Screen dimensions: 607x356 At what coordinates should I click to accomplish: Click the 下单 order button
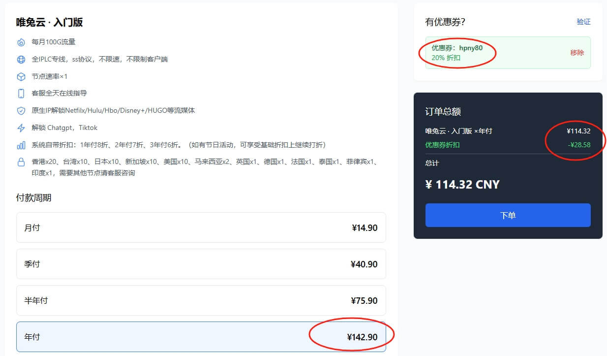click(508, 215)
